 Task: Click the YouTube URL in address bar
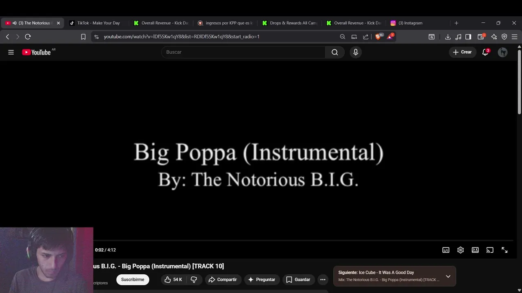(x=181, y=37)
